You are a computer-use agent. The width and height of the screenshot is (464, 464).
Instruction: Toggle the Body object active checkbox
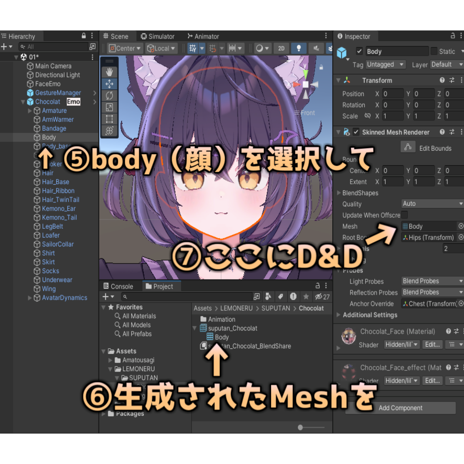(359, 51)
